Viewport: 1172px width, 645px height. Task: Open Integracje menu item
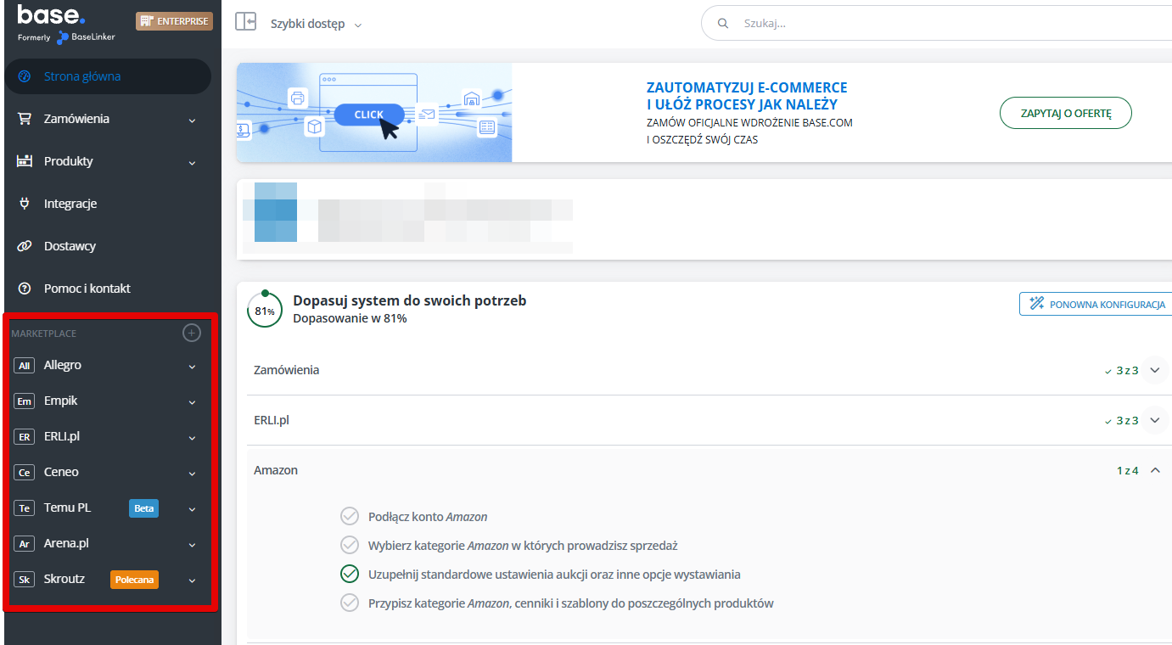(x=70, y=204)
